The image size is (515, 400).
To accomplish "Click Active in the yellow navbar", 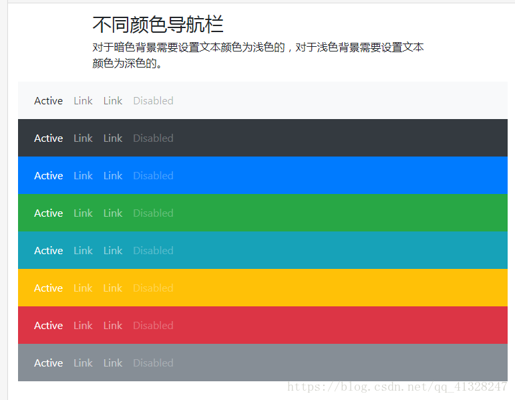I will tap(48, 288).
